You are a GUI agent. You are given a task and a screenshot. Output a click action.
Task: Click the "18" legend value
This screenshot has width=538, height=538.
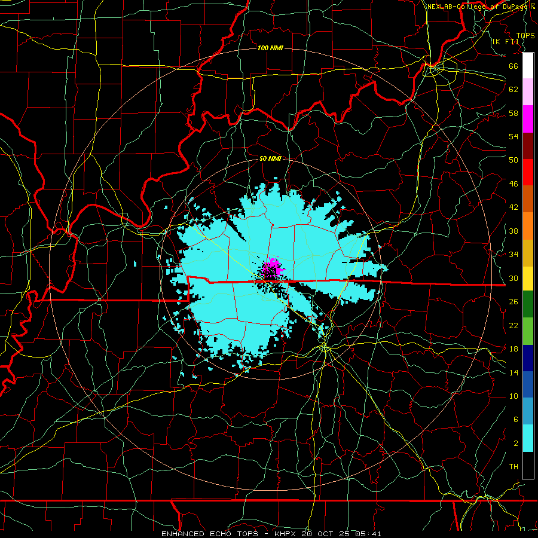click(x=513, y=349)
